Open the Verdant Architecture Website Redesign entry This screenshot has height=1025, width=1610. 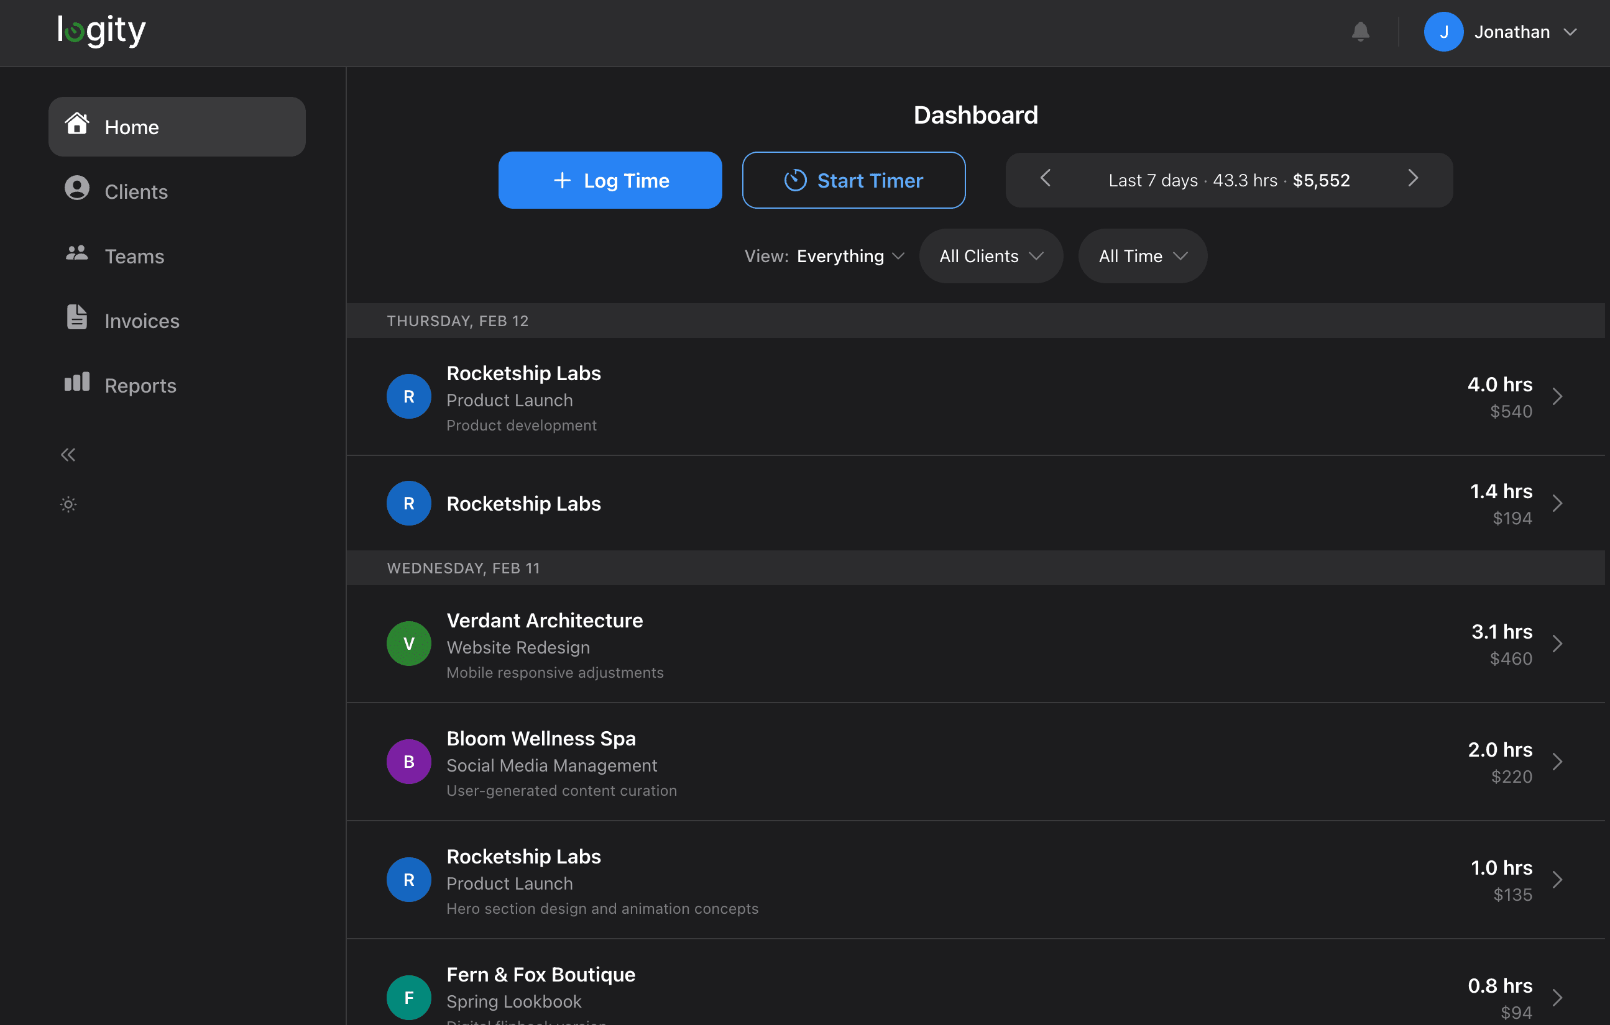click(970, 644)
